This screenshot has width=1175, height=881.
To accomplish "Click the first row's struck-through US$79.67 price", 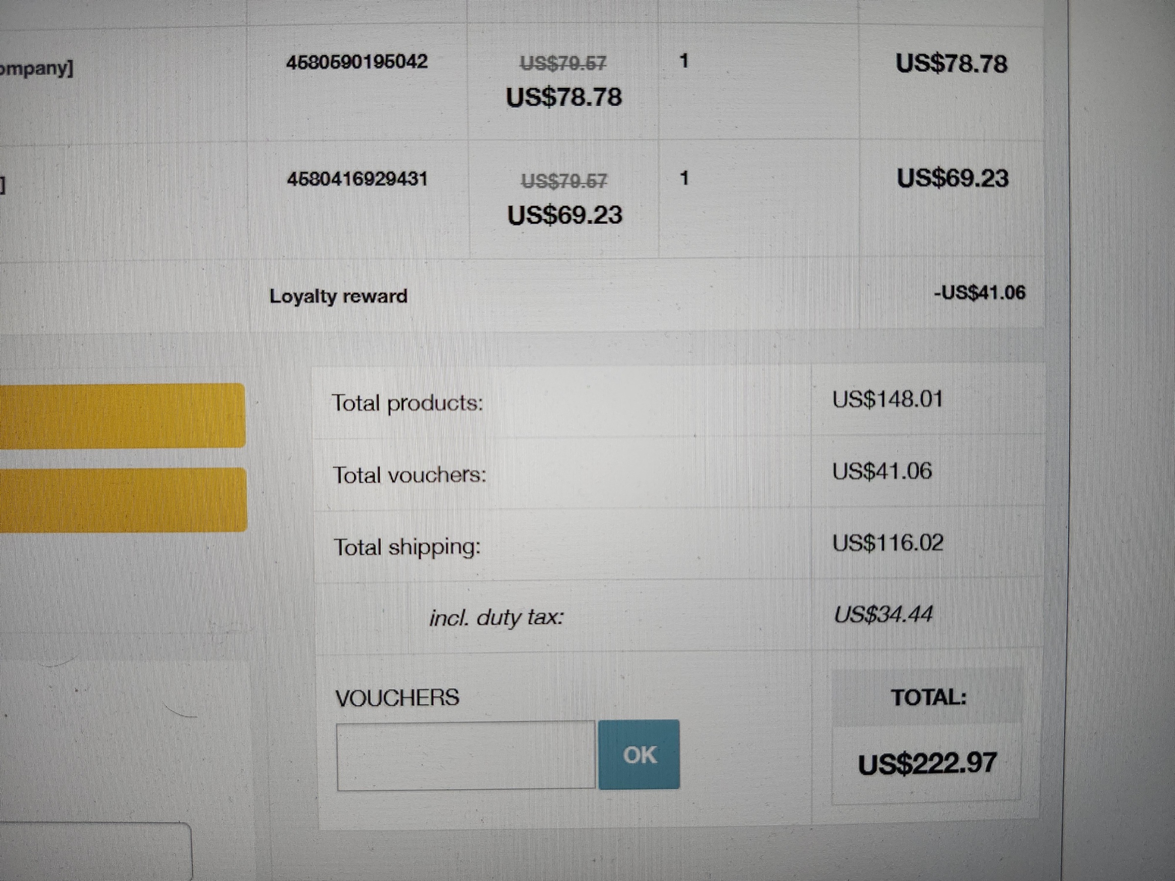I will (563, 64).
